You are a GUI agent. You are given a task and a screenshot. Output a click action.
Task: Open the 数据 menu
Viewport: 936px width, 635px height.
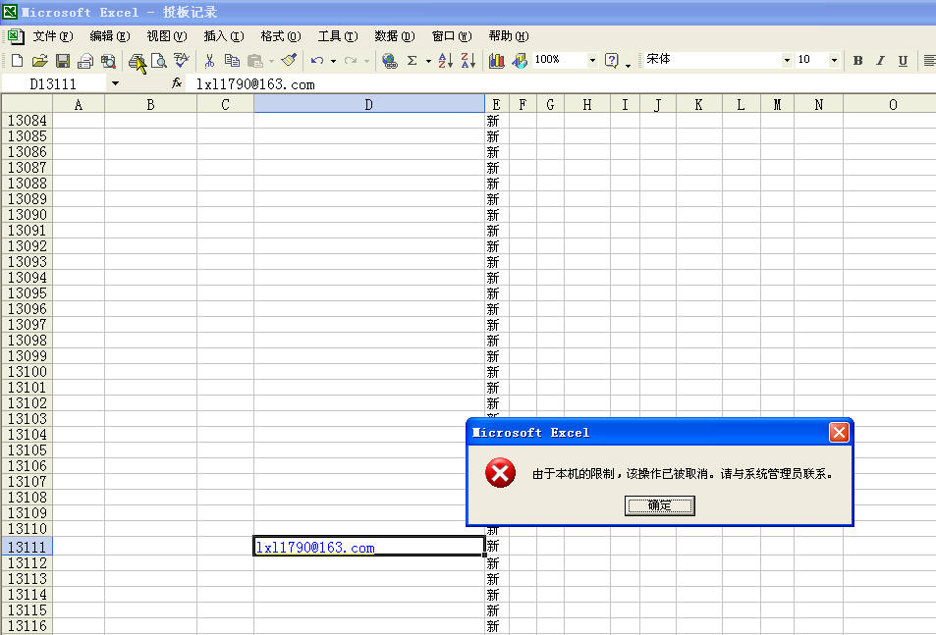[395, 36]
